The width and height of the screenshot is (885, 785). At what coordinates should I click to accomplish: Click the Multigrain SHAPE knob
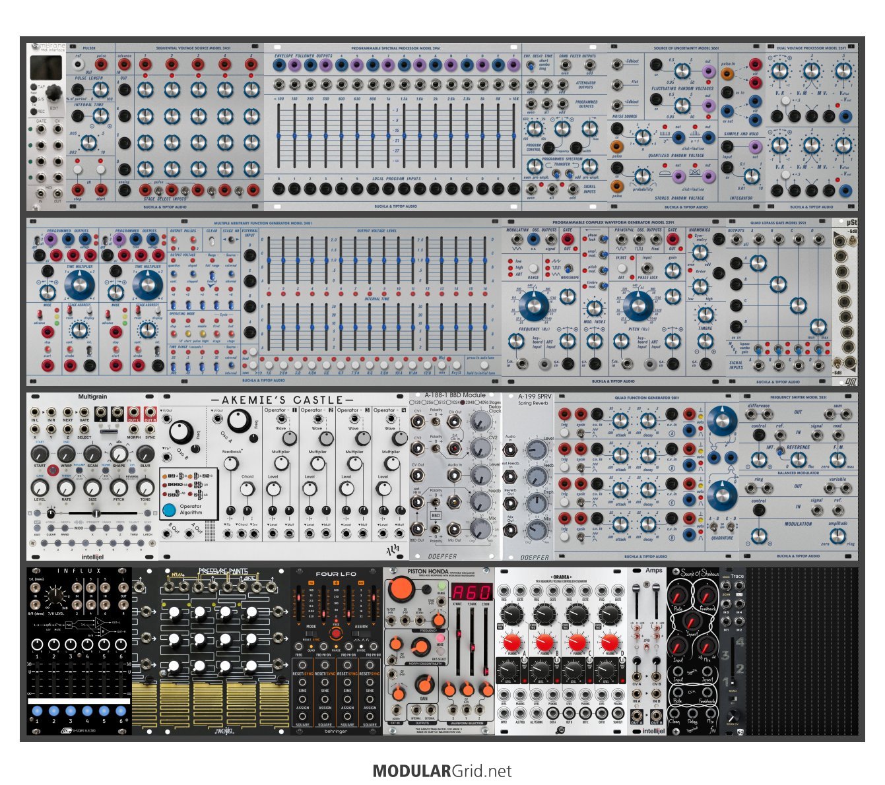click(x=119, y=453)
